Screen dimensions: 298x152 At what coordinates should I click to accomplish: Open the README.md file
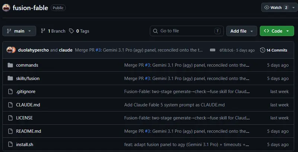click(x=29, y=131)
